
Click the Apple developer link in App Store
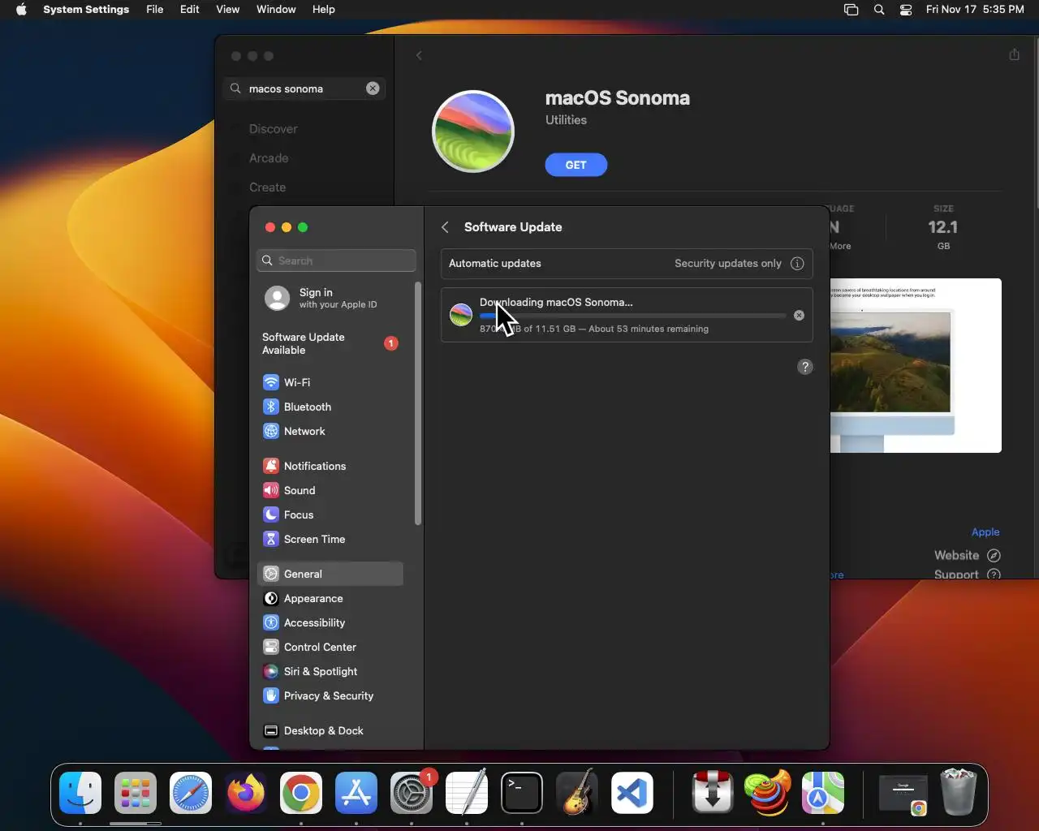985,532
